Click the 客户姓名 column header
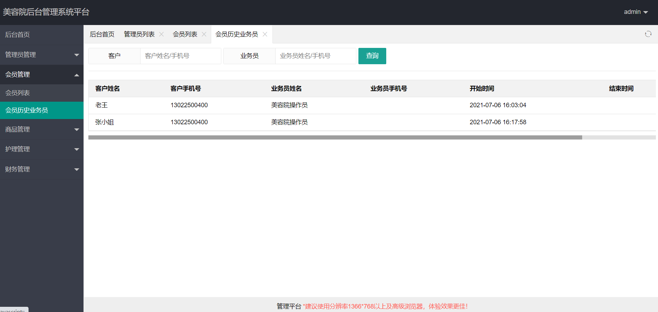 108,88
